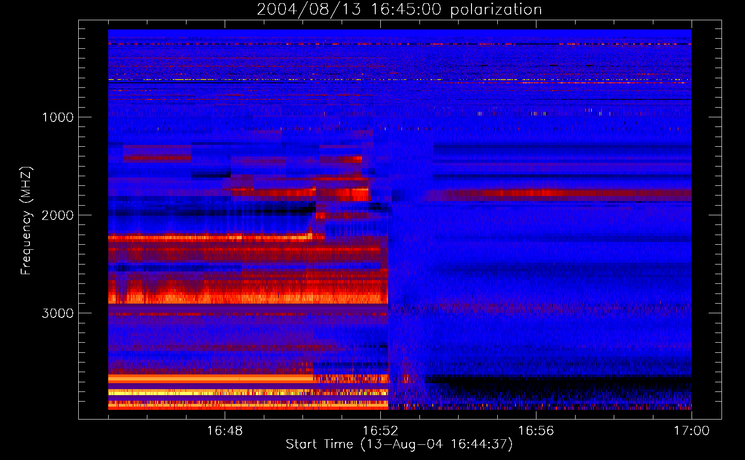Viewport: 745px width, 460px height.
Task: Click the '3000' frequency tick label
Action: coord(58,313)
